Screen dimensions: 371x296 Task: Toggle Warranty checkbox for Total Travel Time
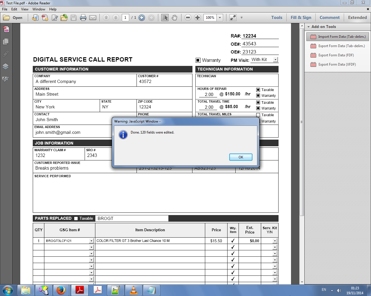(258, 108)
